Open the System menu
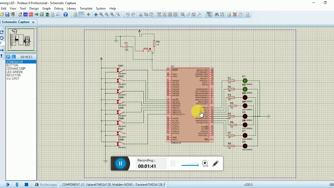The image size is (334, 188). point(101,8)
